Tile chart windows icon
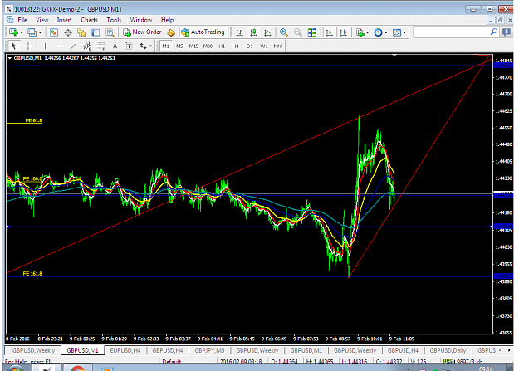The image size is (519, 371). pyautogui.click(x=311, y=32)
